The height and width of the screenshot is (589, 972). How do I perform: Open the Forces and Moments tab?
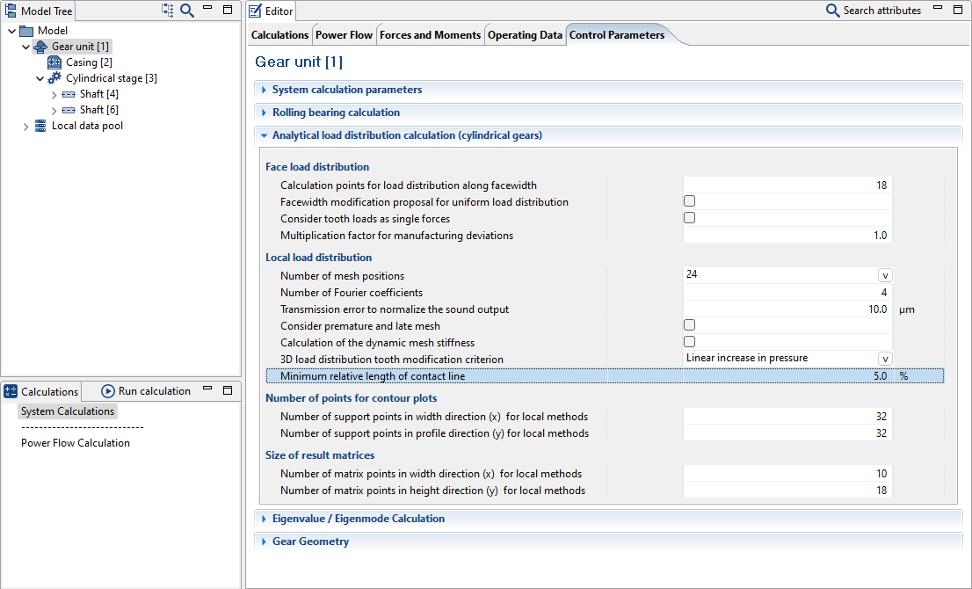pos(430,35)
